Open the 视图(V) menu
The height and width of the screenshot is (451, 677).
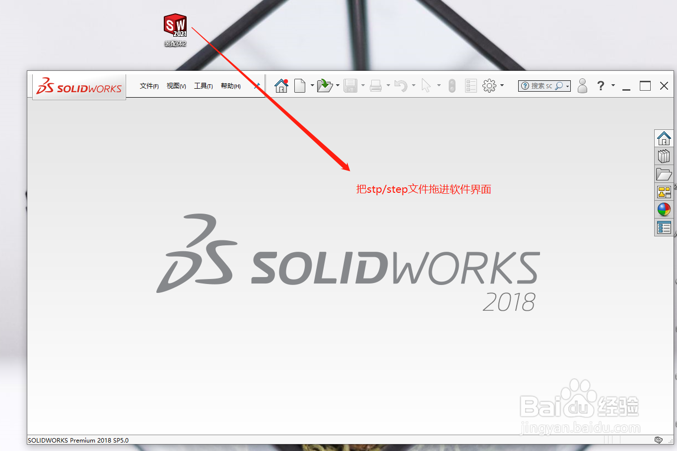coord(176,86)
